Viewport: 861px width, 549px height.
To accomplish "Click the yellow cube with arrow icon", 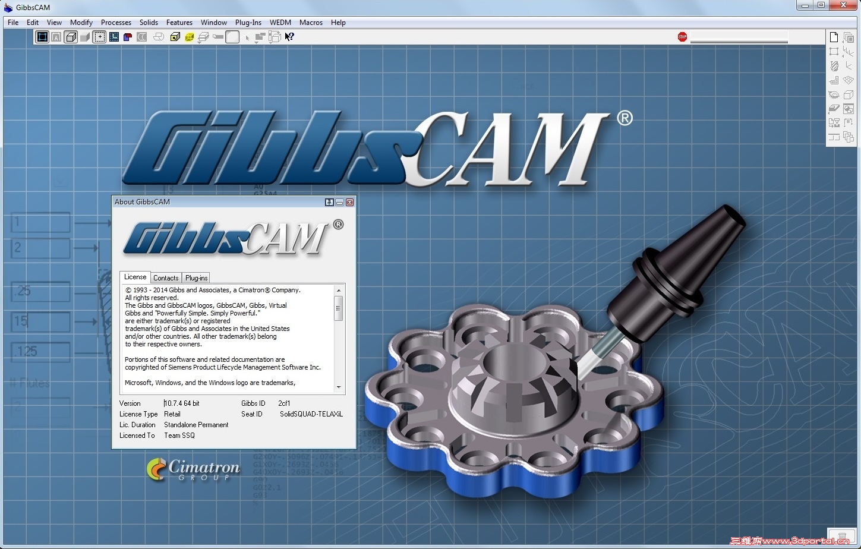I will tap(175, 37).
